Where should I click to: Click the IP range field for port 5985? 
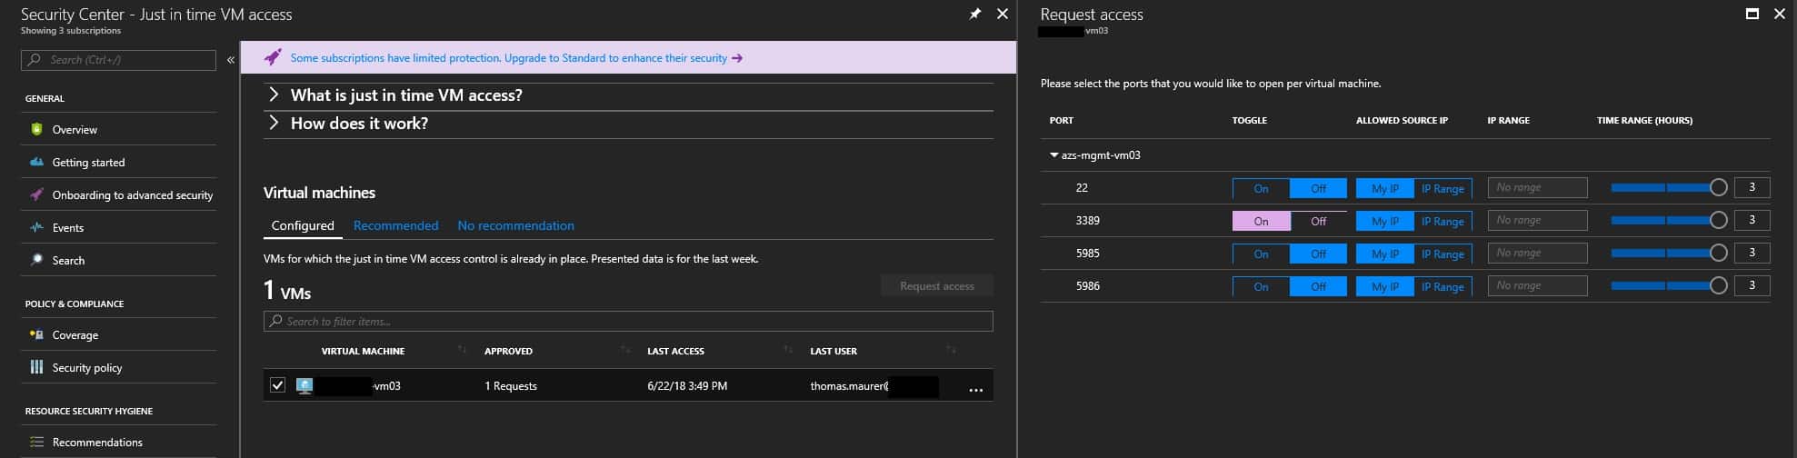coord(1537,253)
